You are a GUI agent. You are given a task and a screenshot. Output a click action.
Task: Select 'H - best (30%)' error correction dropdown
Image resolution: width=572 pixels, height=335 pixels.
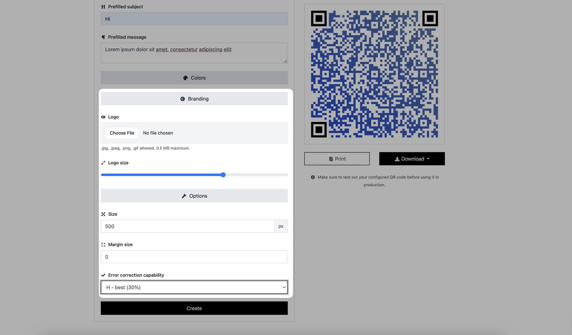click(x=194, y=287)
